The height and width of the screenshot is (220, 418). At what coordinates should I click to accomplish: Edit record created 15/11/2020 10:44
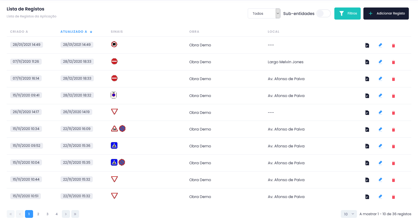point(380,180)
